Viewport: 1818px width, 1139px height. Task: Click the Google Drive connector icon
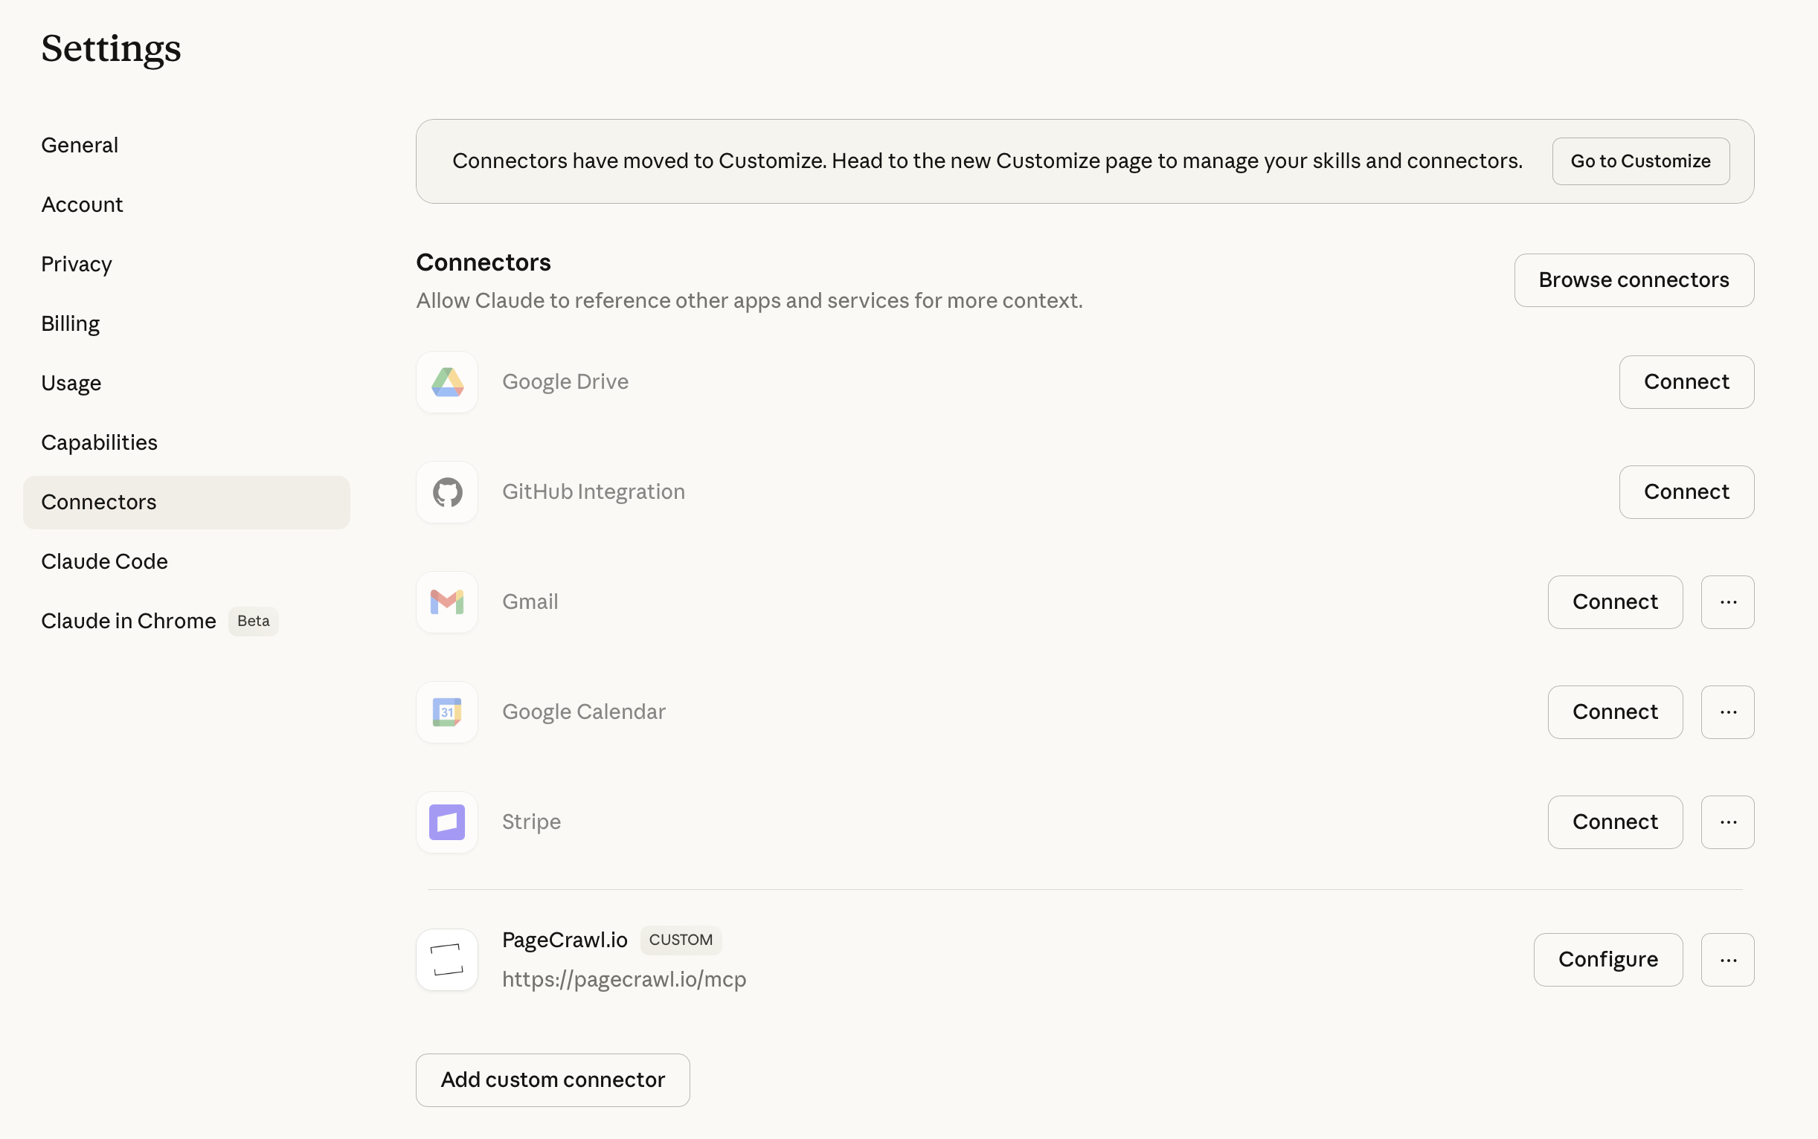(446, 382)
